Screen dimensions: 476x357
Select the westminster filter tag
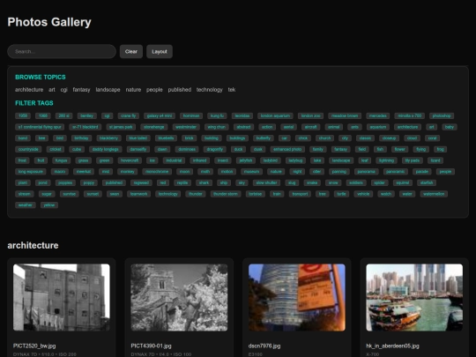pyautogui.click(x=186, y=127)
